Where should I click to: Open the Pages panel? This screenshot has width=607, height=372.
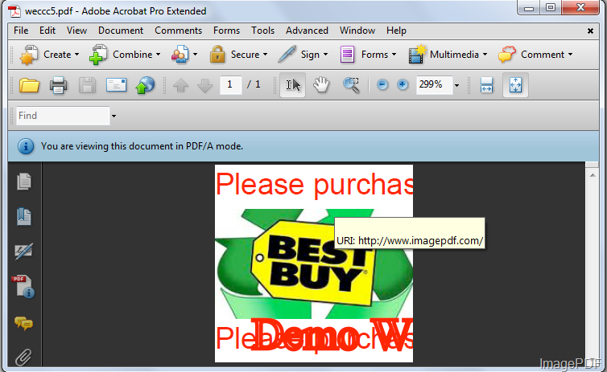point(24,182)
